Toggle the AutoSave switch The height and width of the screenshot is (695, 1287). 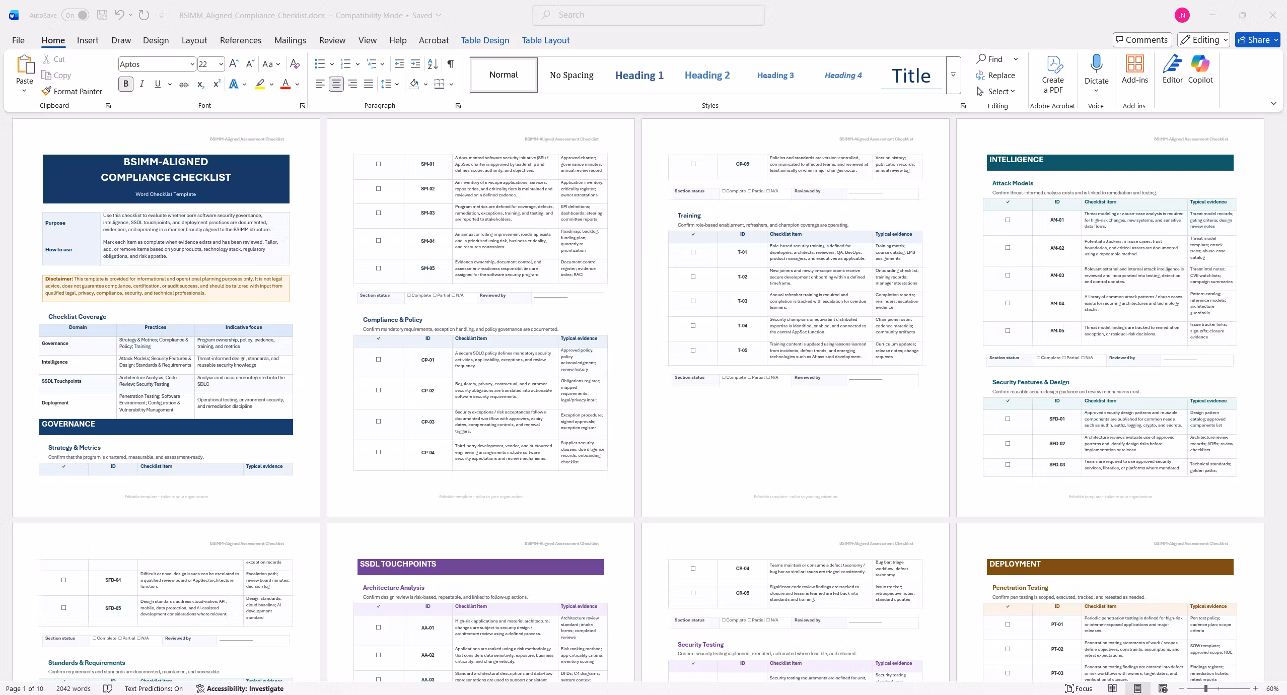tap(75, 15)
